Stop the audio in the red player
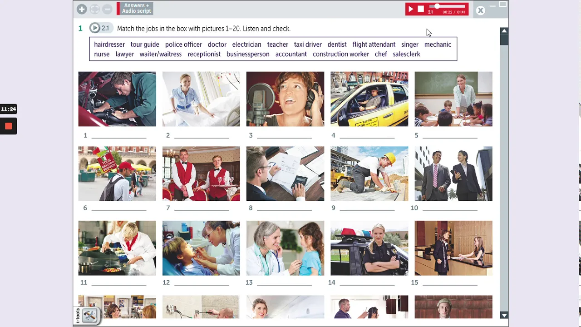581x327 pixels. pos(421,9)
